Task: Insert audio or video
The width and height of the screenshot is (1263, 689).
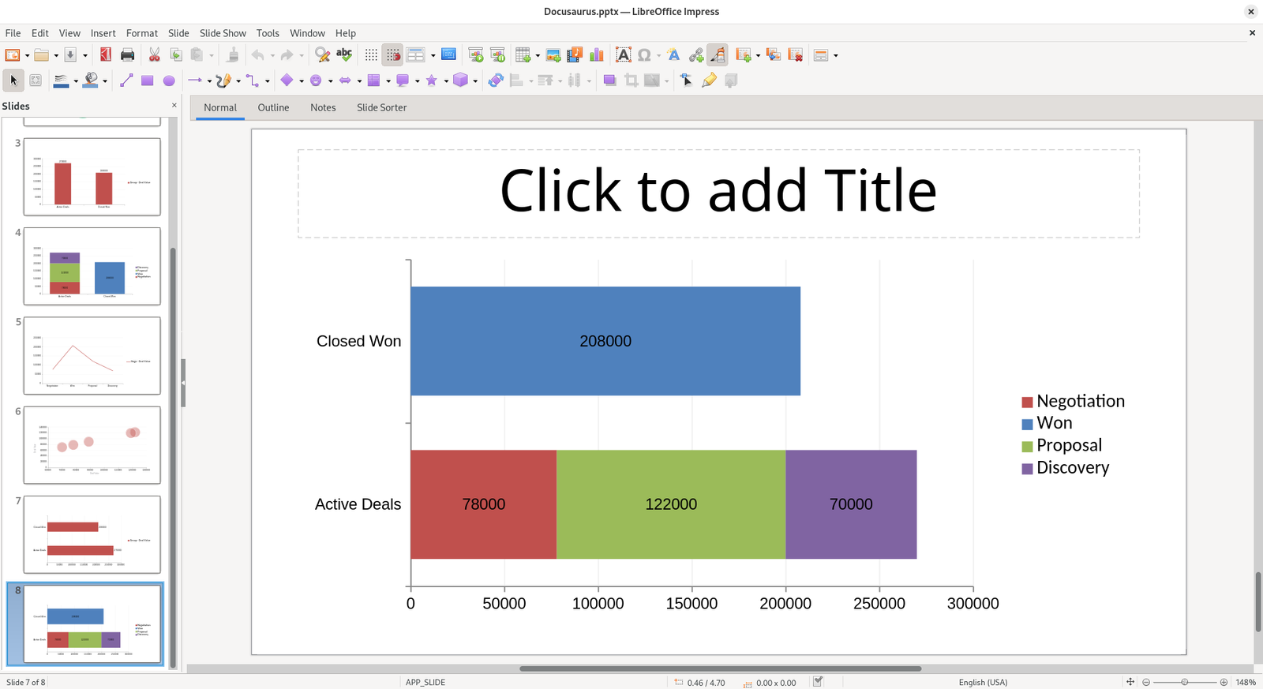Action: 575,54
